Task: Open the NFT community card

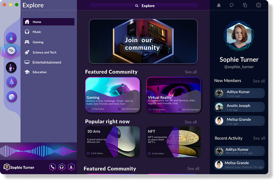Action: (173, 142)
